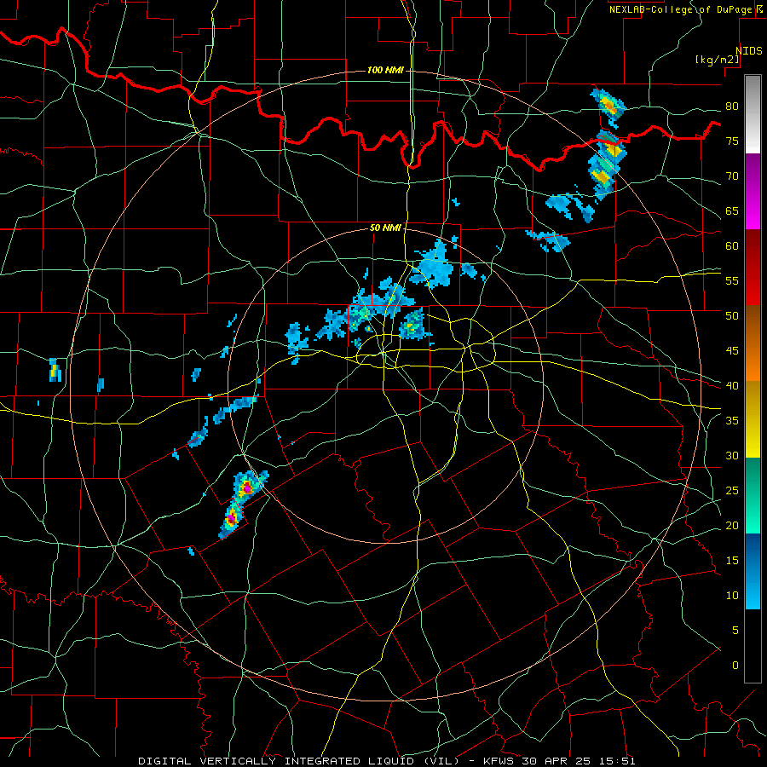This screenshot has width=767, height=767.
Task: Click the 25 value on color scale
Action: [732, 491]
